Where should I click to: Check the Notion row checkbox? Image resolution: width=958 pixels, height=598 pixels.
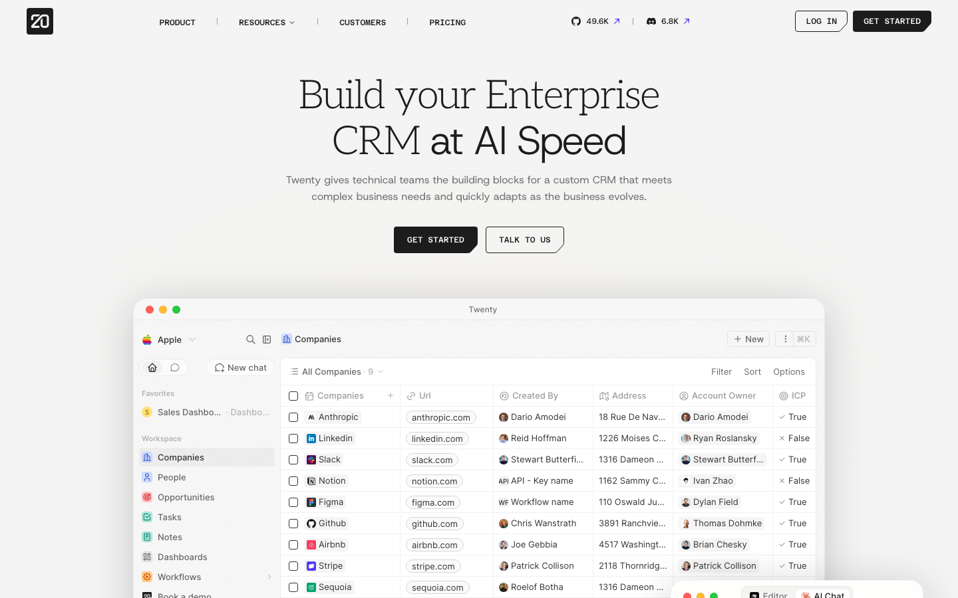(293, 481)
